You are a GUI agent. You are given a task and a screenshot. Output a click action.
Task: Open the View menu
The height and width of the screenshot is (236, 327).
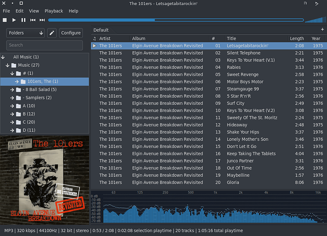point(34,11)
